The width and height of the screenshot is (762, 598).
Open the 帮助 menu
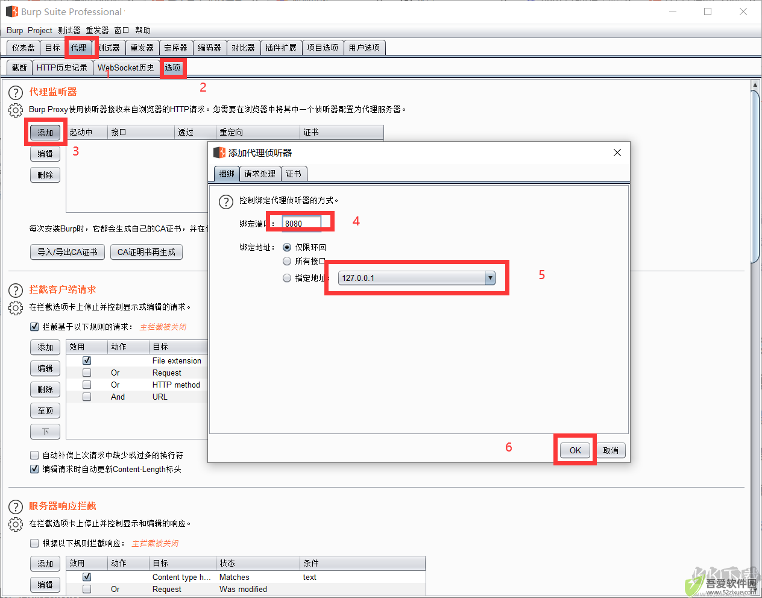coord(143,30)
